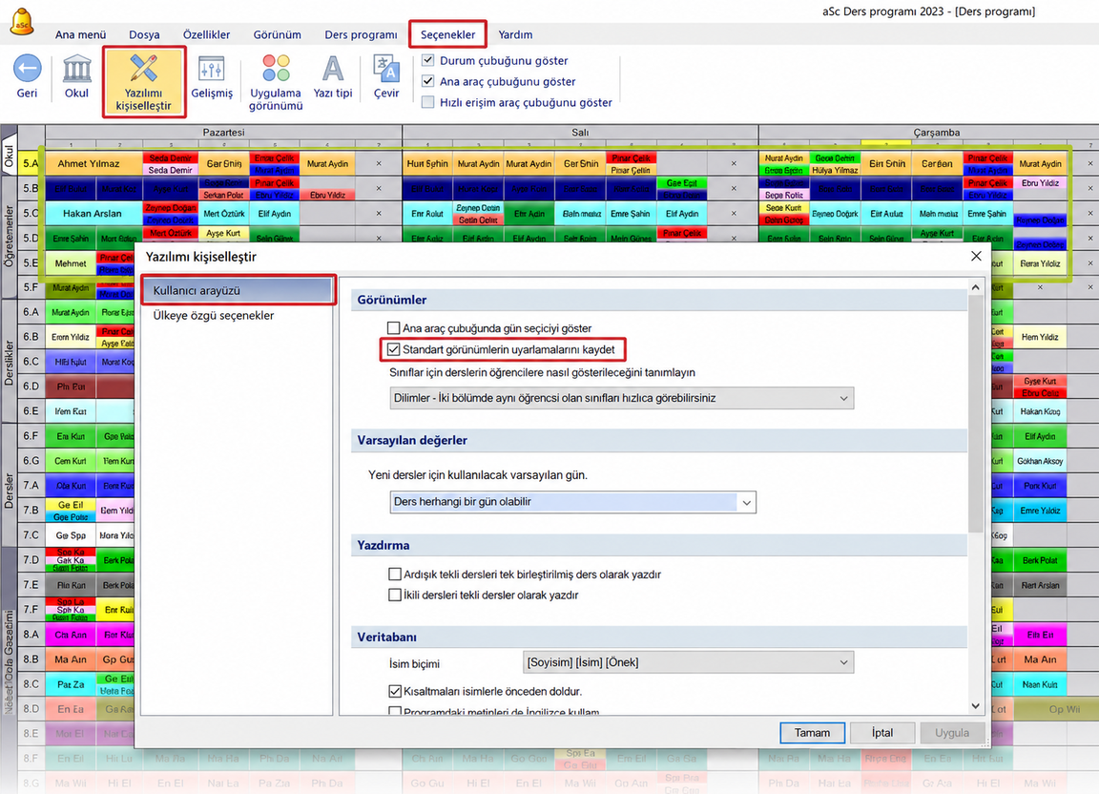
Task: Confirm with the Tamam button
Action: coord(813,733)
